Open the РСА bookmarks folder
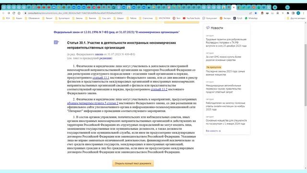Viewport: 307px width, 173px height. click(6, 18)
